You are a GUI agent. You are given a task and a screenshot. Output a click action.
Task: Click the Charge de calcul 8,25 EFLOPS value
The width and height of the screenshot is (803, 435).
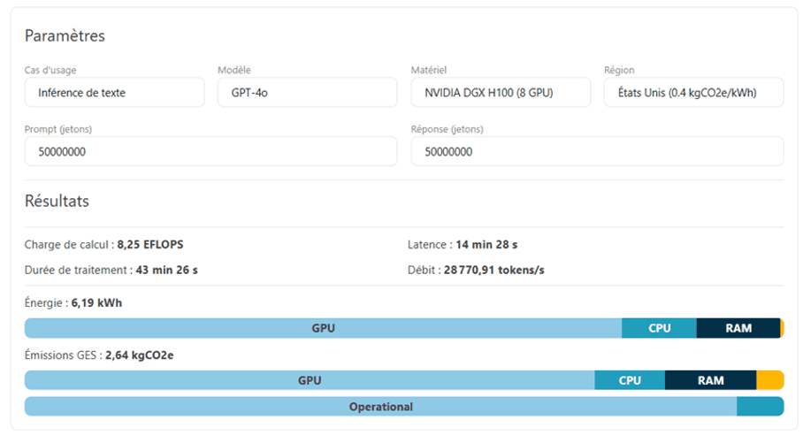(150, 245)
